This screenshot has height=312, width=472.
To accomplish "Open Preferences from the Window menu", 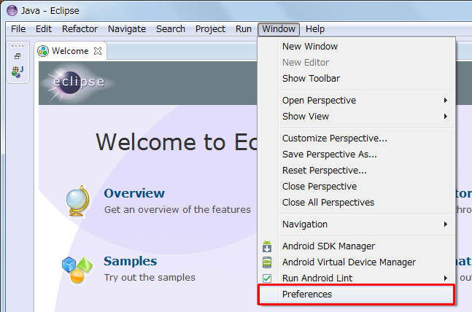I will point(307,295).
